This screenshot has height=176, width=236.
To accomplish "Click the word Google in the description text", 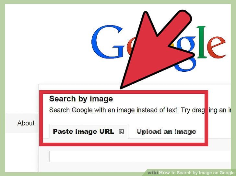I will [82, 110].
